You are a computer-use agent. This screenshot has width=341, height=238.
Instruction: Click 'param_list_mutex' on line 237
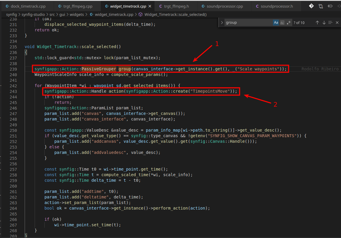pyautogui.click(x=136, y=58)
